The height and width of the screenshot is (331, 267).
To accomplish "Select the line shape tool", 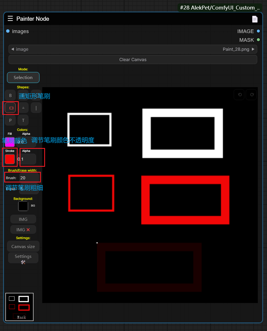I will click(36, 108).
